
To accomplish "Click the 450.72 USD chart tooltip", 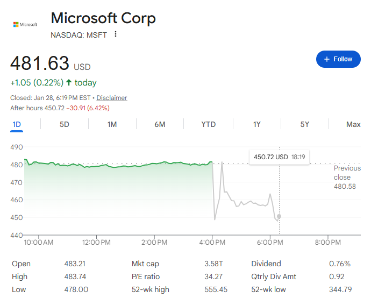I will (279, 157).
